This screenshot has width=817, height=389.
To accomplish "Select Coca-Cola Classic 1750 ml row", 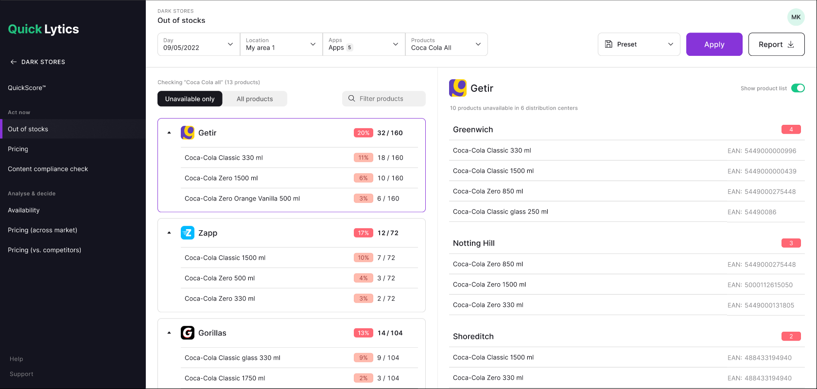I will click(299, 378).
